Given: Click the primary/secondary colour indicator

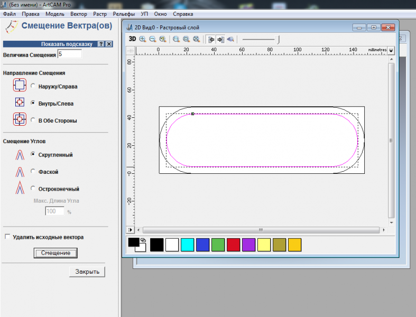Looking at the screenshot, I should tap(136, 245).
